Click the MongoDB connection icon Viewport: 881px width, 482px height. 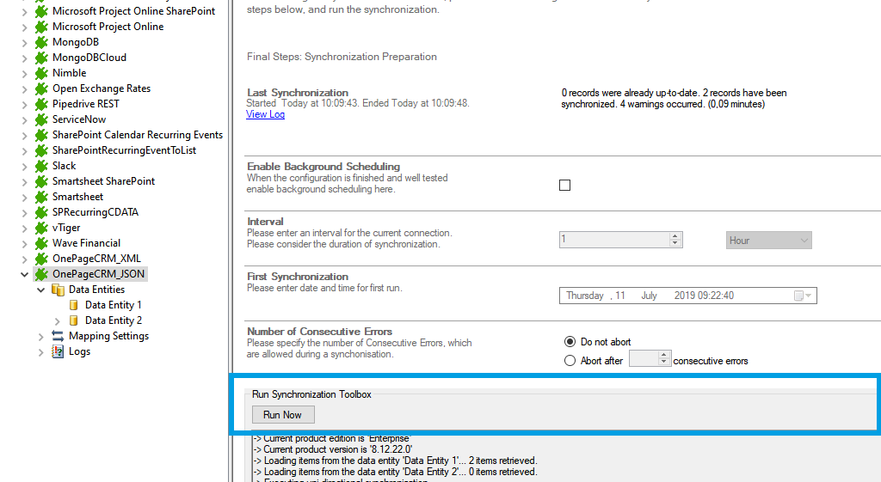coord(40,42)
